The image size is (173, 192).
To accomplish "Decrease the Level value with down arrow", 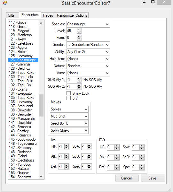I will pyautogui.click(x=79, y=32).
